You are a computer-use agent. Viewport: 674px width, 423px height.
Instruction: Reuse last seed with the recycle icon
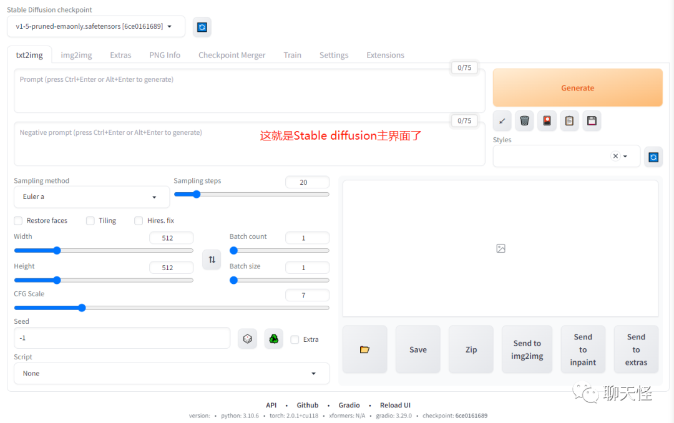click(274, 339)
